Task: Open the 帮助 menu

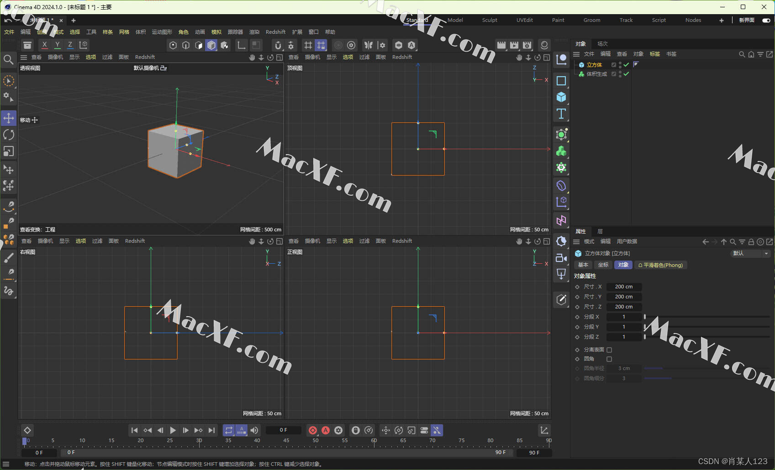Action: pyautogui.click(x=330, y=32)
